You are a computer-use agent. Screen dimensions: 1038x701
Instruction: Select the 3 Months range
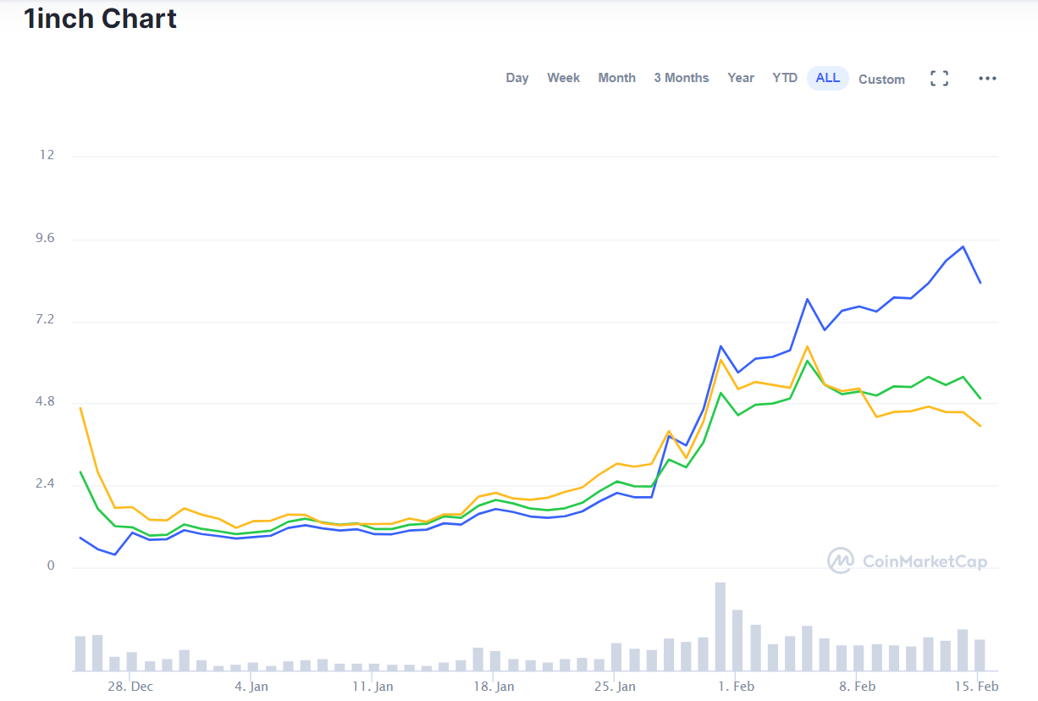click(x=682, y=78)
